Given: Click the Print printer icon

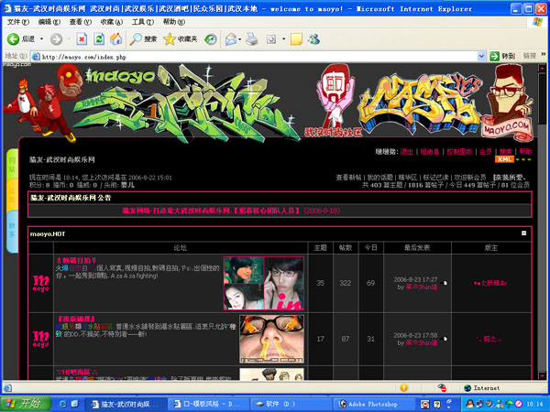Looking at the screenshot, I should (x=252, y=38).
